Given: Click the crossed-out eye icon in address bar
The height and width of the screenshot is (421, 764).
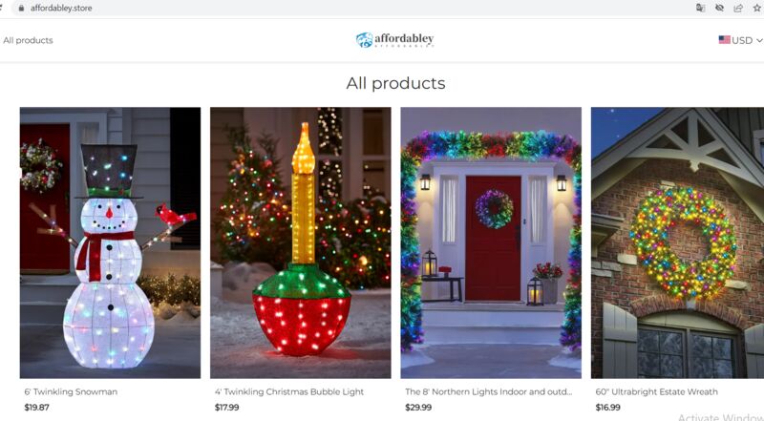Looking at the screenshot, I should tap(719, 8).
